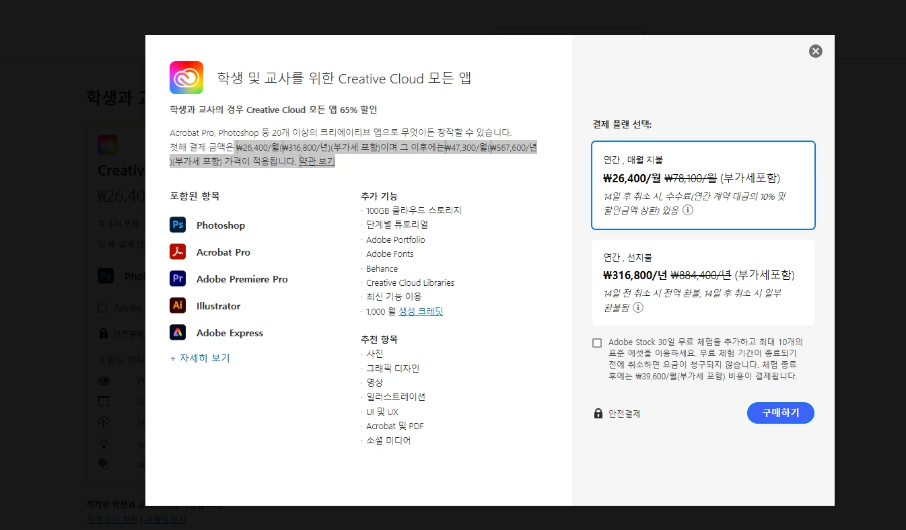The image size is (906, 530).
Task: Select the 연간, 매월 지불 plan card
Action: pos(703,186)
